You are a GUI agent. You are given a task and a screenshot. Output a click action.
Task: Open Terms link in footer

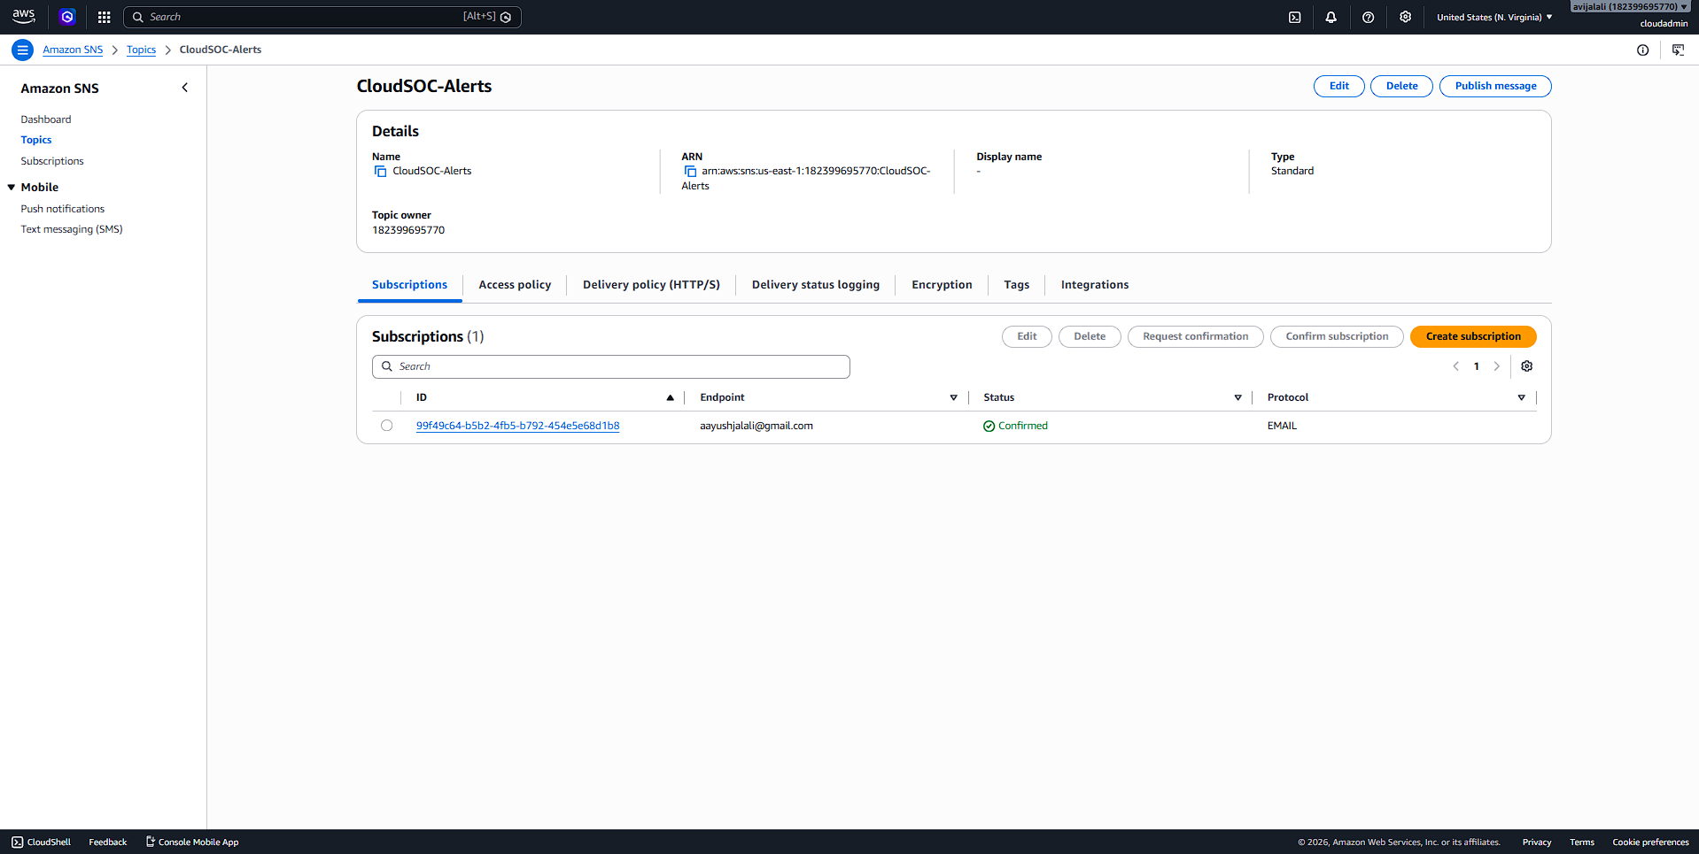click(1582, 842)
